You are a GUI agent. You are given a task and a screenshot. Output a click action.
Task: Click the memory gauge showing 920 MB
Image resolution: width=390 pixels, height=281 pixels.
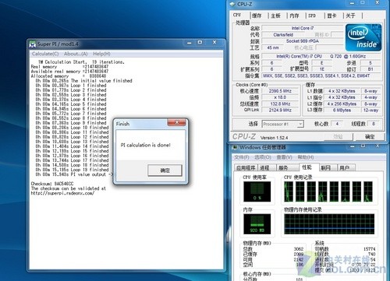[x=257, y=224]
